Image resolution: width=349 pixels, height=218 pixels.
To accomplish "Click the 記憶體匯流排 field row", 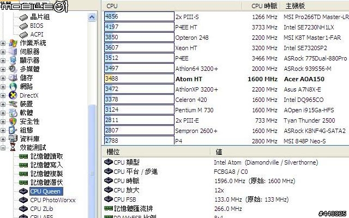I will pos(226,209).
